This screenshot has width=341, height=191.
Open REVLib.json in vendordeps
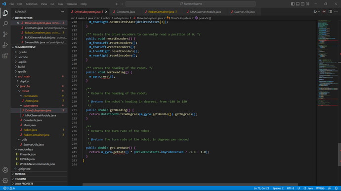pos(27,159)
